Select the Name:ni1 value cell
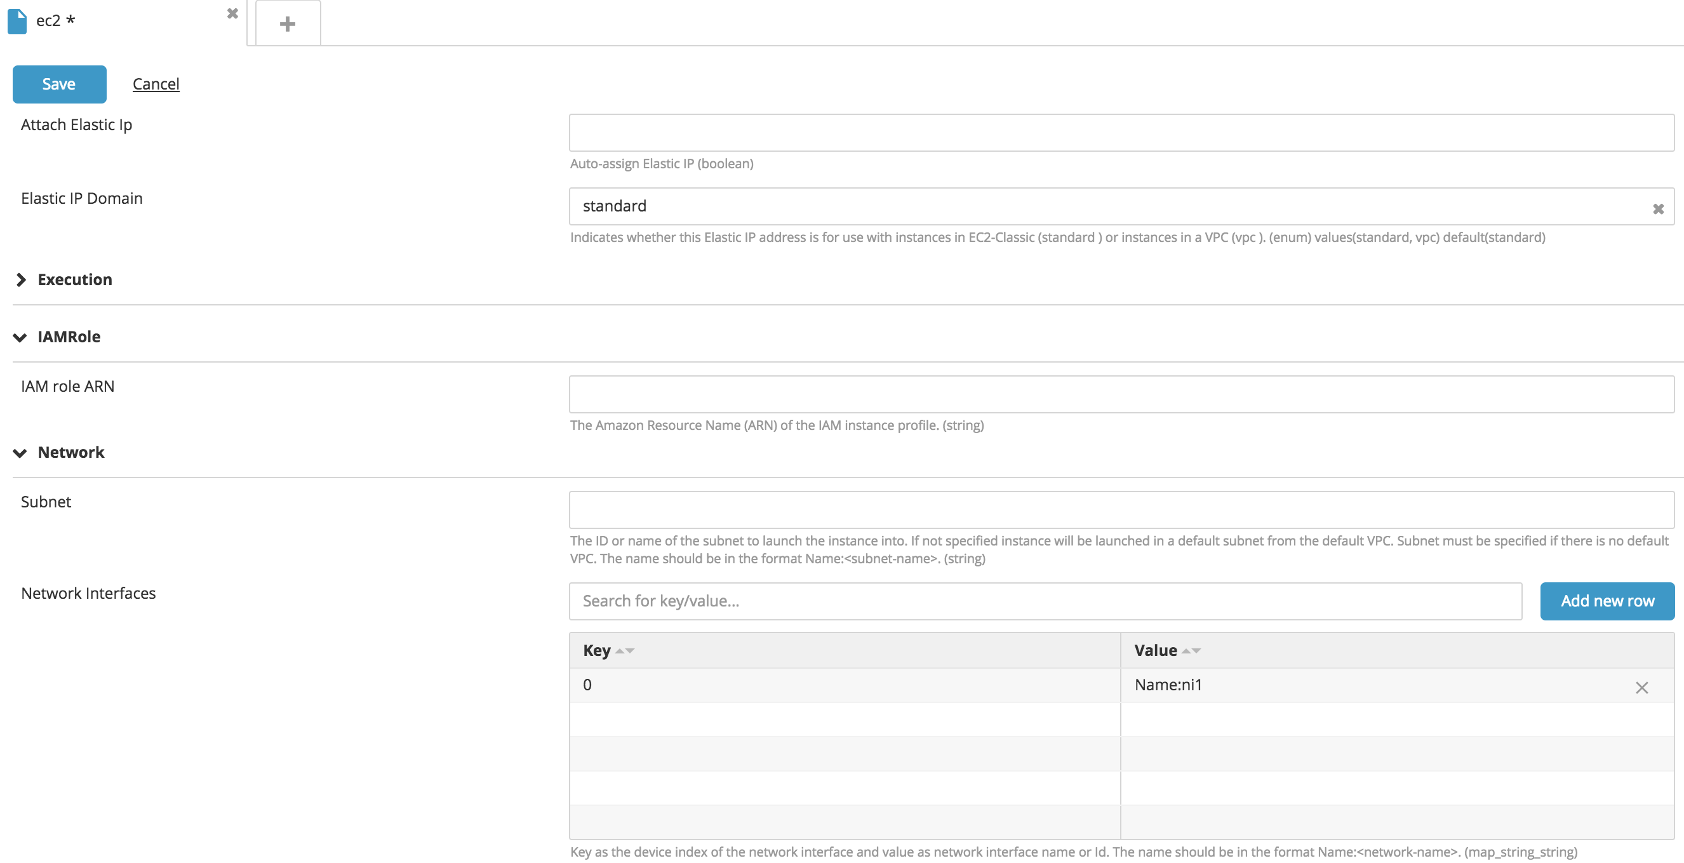This screenshot has height=863, width=1684. [1373, 685]
